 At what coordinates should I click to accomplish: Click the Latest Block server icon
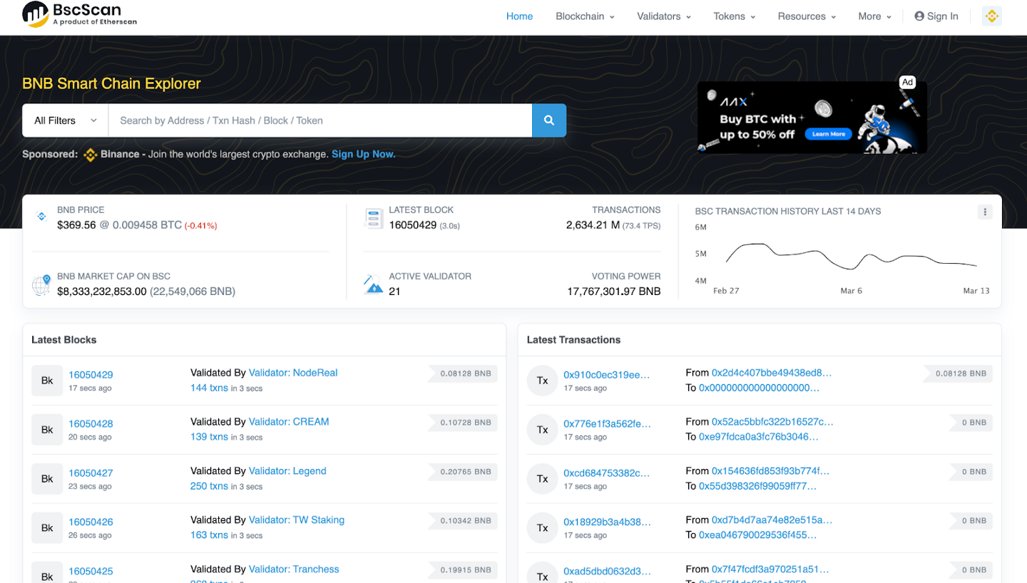[374, 217]
